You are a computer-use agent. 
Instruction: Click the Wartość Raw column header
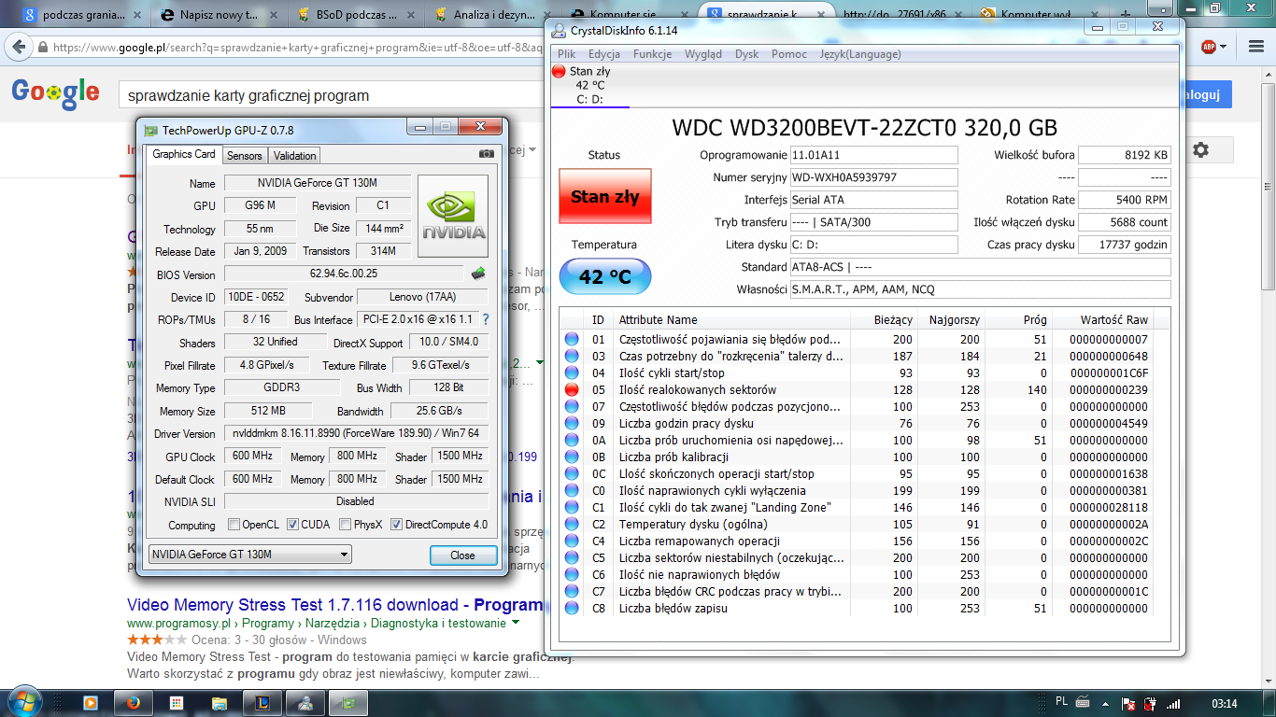coord(1102,320)
